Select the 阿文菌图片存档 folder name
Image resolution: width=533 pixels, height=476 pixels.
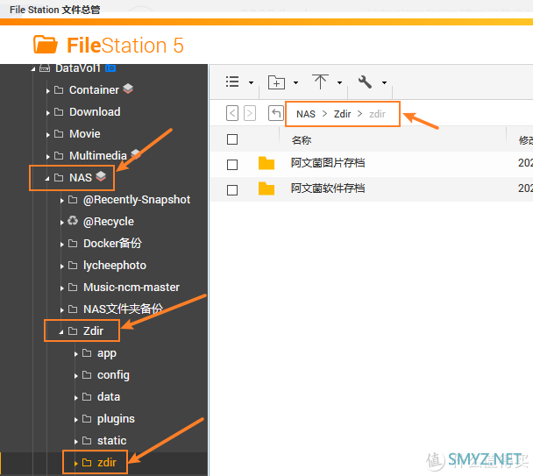pos(328,163)
